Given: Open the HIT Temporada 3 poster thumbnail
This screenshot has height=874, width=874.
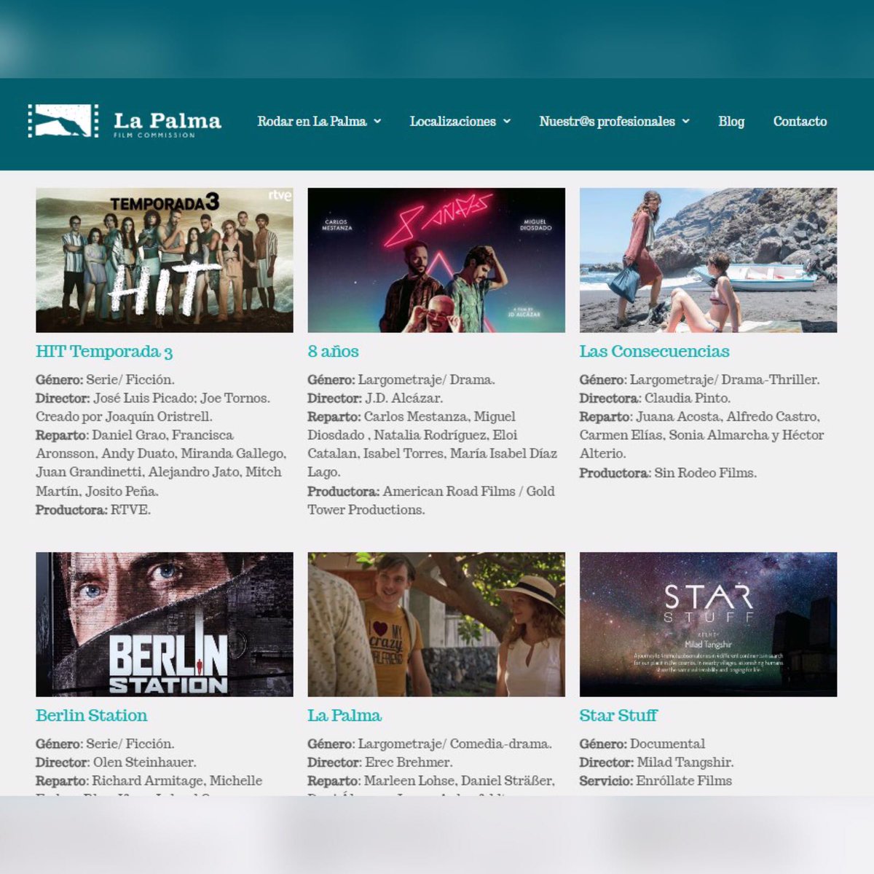Looking at the screenshot, I should coord(165,260).
